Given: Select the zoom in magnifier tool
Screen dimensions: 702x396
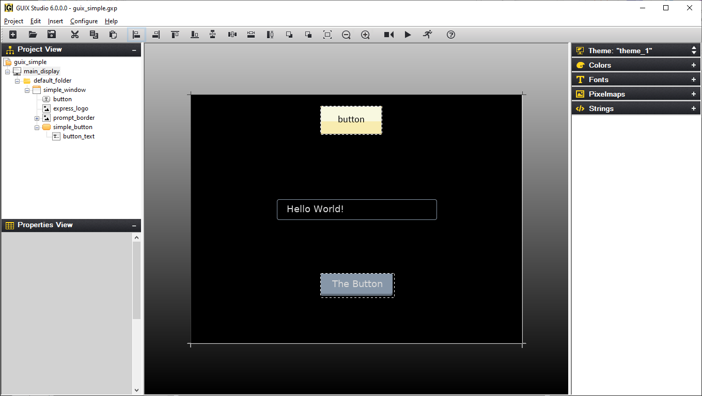Looking at the screenshot, I should tap(365, 35).
